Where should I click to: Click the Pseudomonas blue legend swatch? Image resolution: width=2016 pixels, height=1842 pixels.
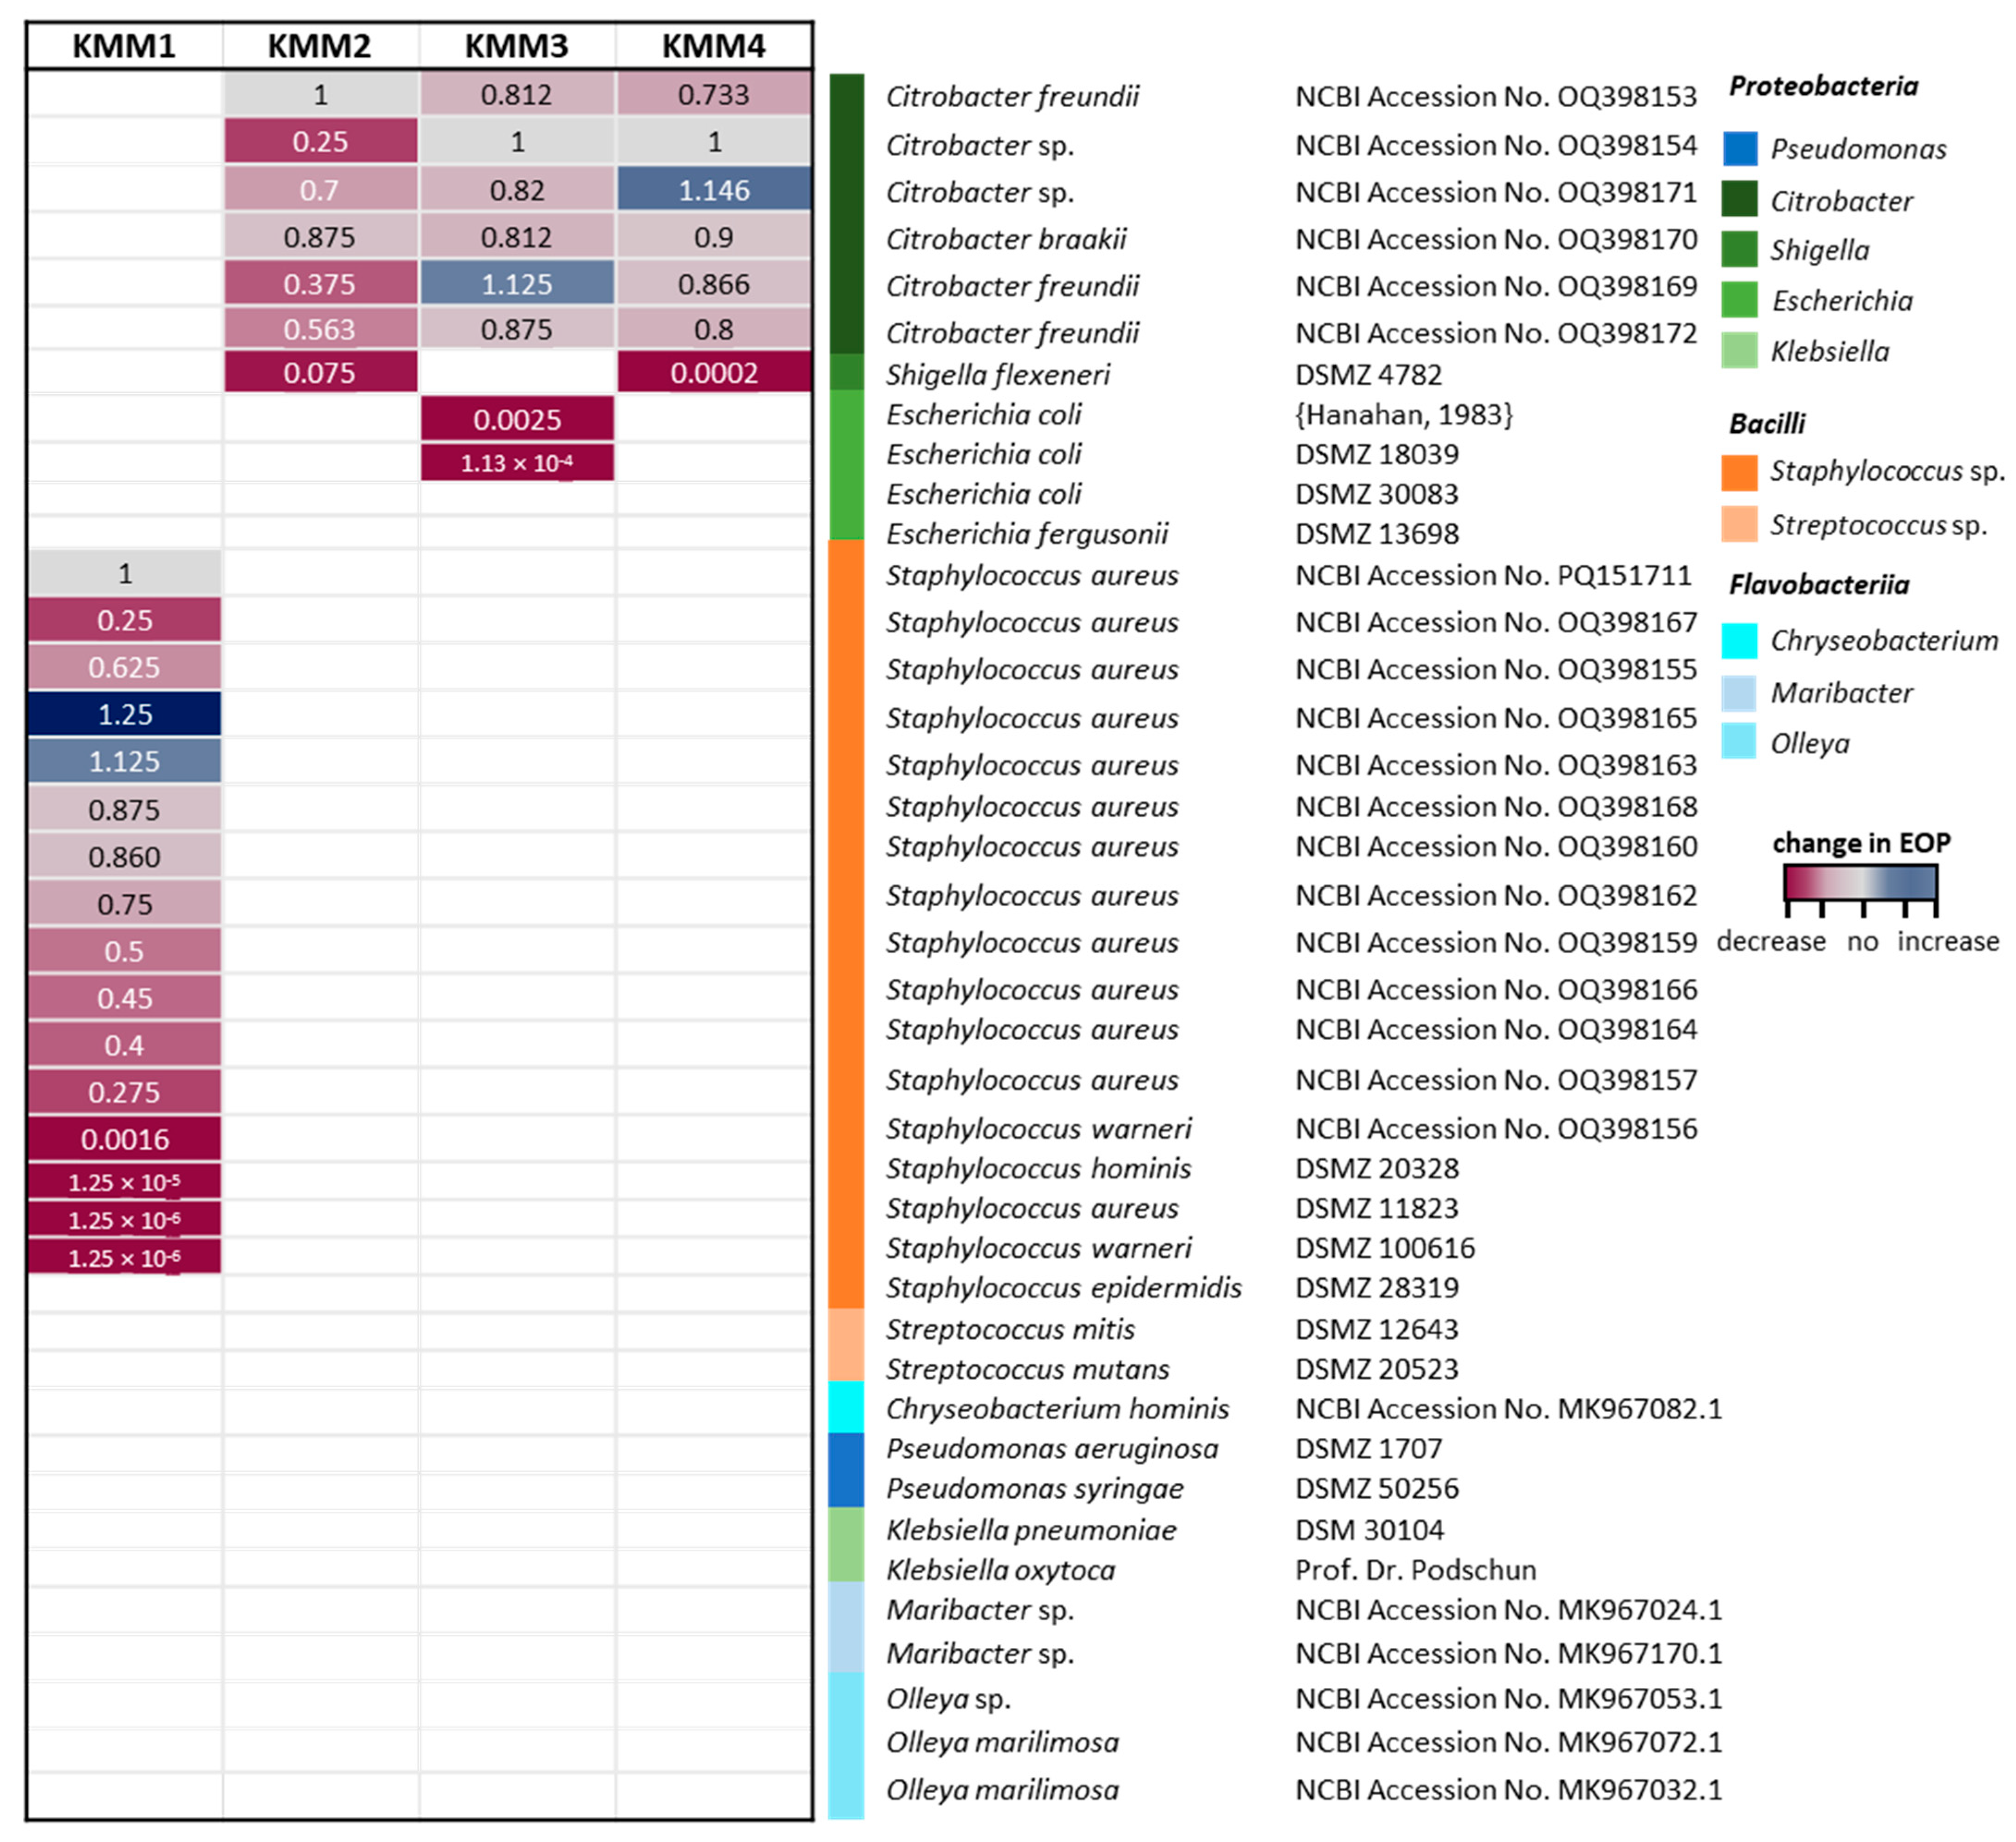click(x=1740, y=148)
